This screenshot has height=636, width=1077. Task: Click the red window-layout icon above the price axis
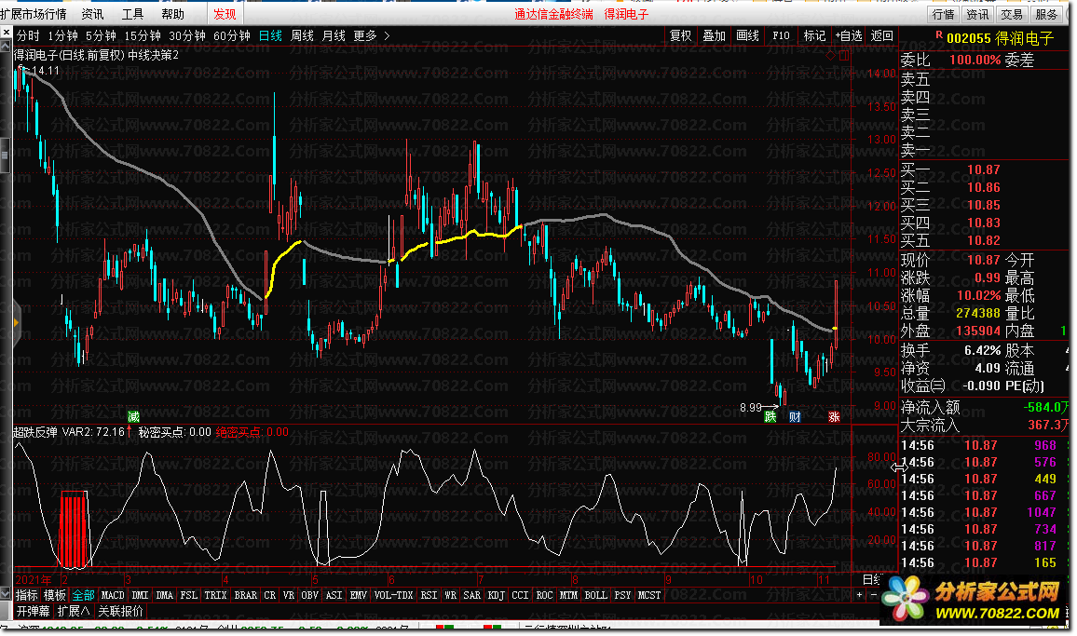tap(844, 55)
